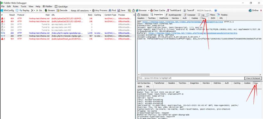The width and height of the screenshot is (263, 119).
Task: Open the Keep: All sessions dropdown
Action: (x=81, y=10)
